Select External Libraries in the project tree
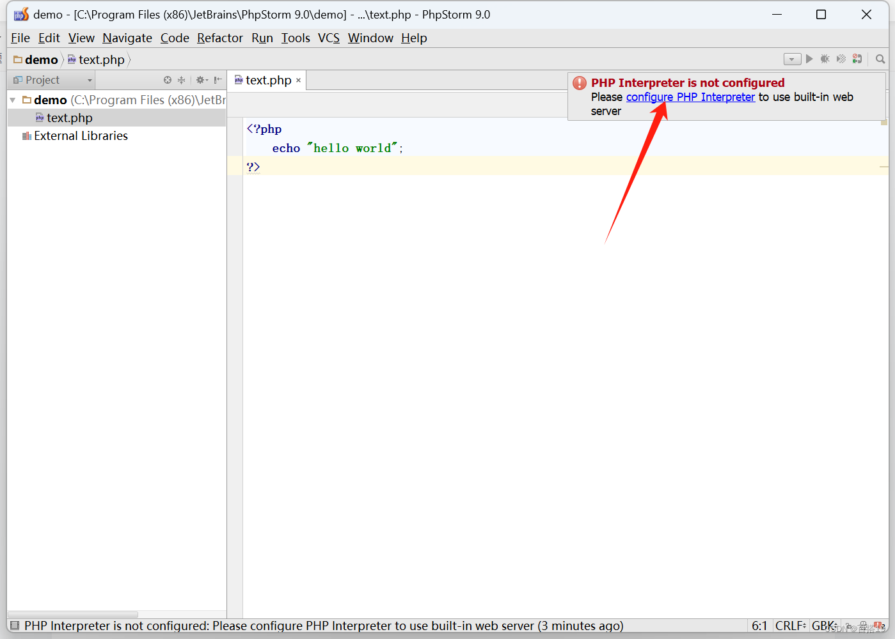895x639 pixels. [x=81, y=135]
